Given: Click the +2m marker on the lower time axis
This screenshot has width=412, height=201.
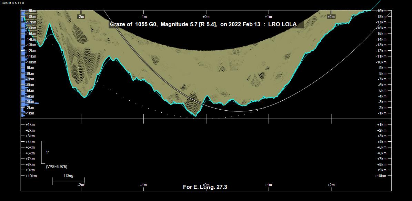Looking at the screenshot, I should (x=331, y=185).
